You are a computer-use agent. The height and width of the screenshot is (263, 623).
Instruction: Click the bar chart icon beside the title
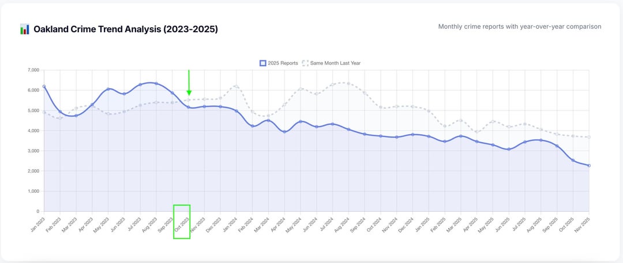[24, 29]
